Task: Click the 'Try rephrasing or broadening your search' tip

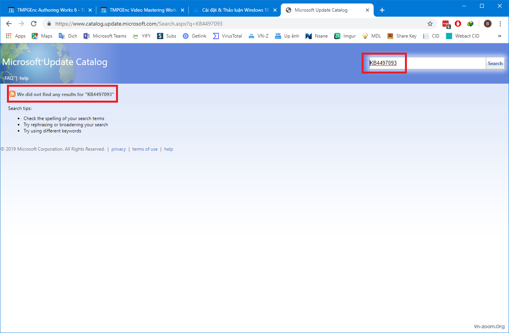Action: click(66, 125)
